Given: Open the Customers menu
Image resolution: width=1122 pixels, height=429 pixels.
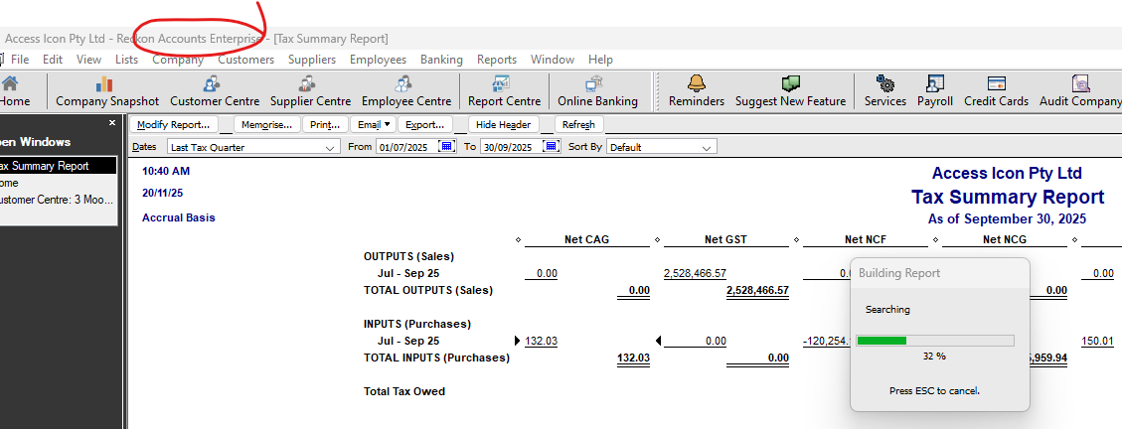Looking at the screenshot, I should (246, 60).
